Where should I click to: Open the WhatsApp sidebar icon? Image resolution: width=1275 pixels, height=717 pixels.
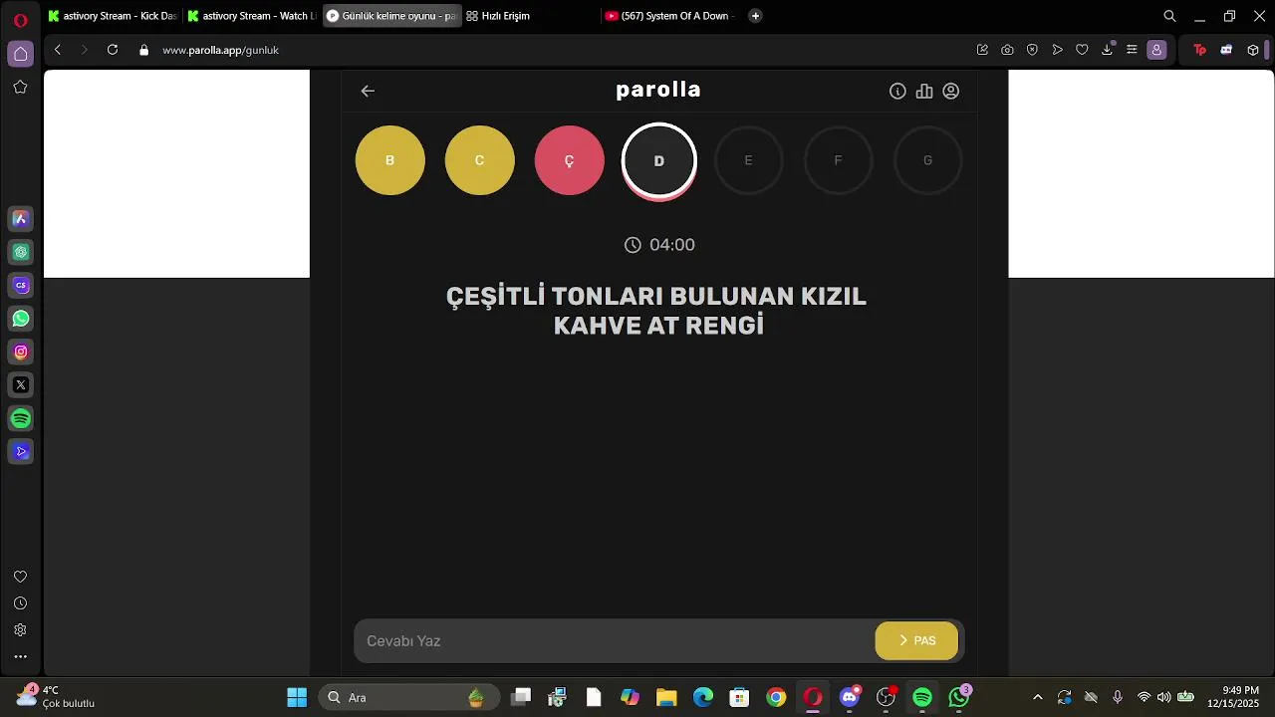pyautogui.click(x=21, y=319)
